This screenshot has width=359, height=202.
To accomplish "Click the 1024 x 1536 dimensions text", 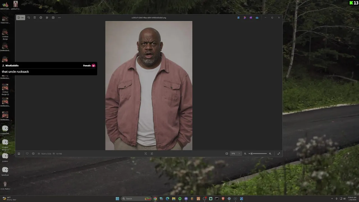I will [x=46, y=154].
